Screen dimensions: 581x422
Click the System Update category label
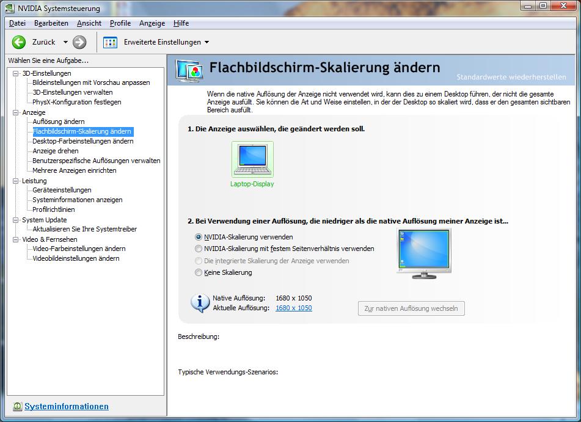[45, 220]
